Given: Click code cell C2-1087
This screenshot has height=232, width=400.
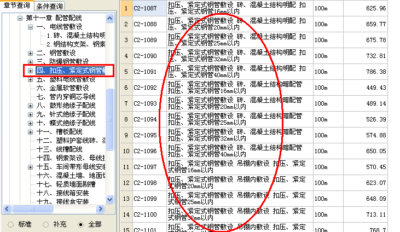Looking at the screenshot, I should point(149,8).
